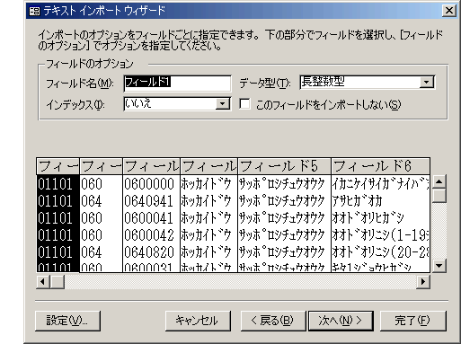Open the データ型 dropdown
This screenshot has width=461, height=344.
427,83
